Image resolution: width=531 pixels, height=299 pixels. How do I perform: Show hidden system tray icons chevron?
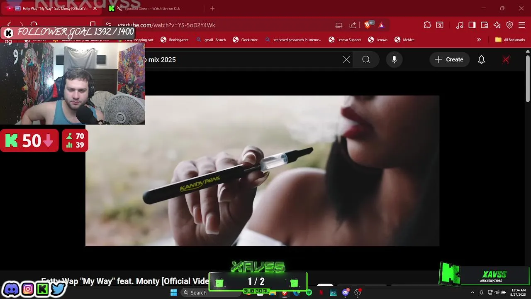tap(472, 293)
